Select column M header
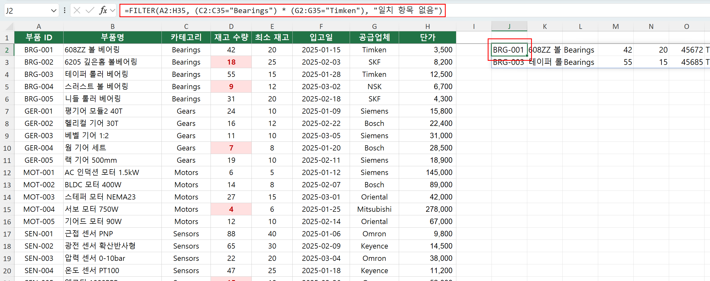This screenshot has width=710, height=281. click(x=615, y=26)
